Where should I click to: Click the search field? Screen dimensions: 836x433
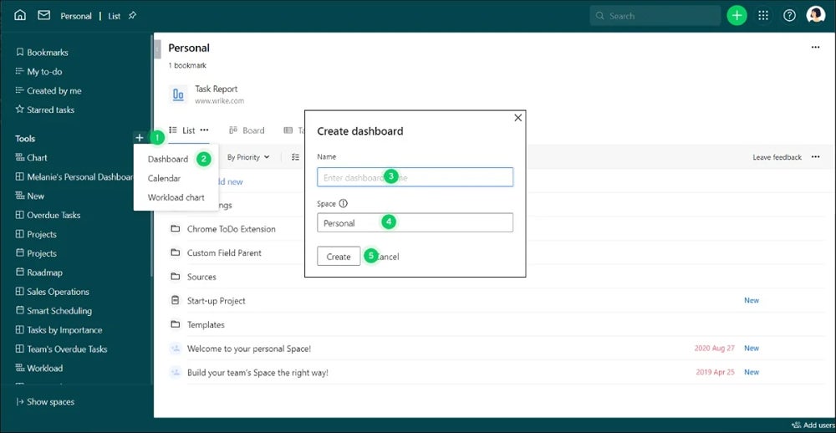click(655, 16)
